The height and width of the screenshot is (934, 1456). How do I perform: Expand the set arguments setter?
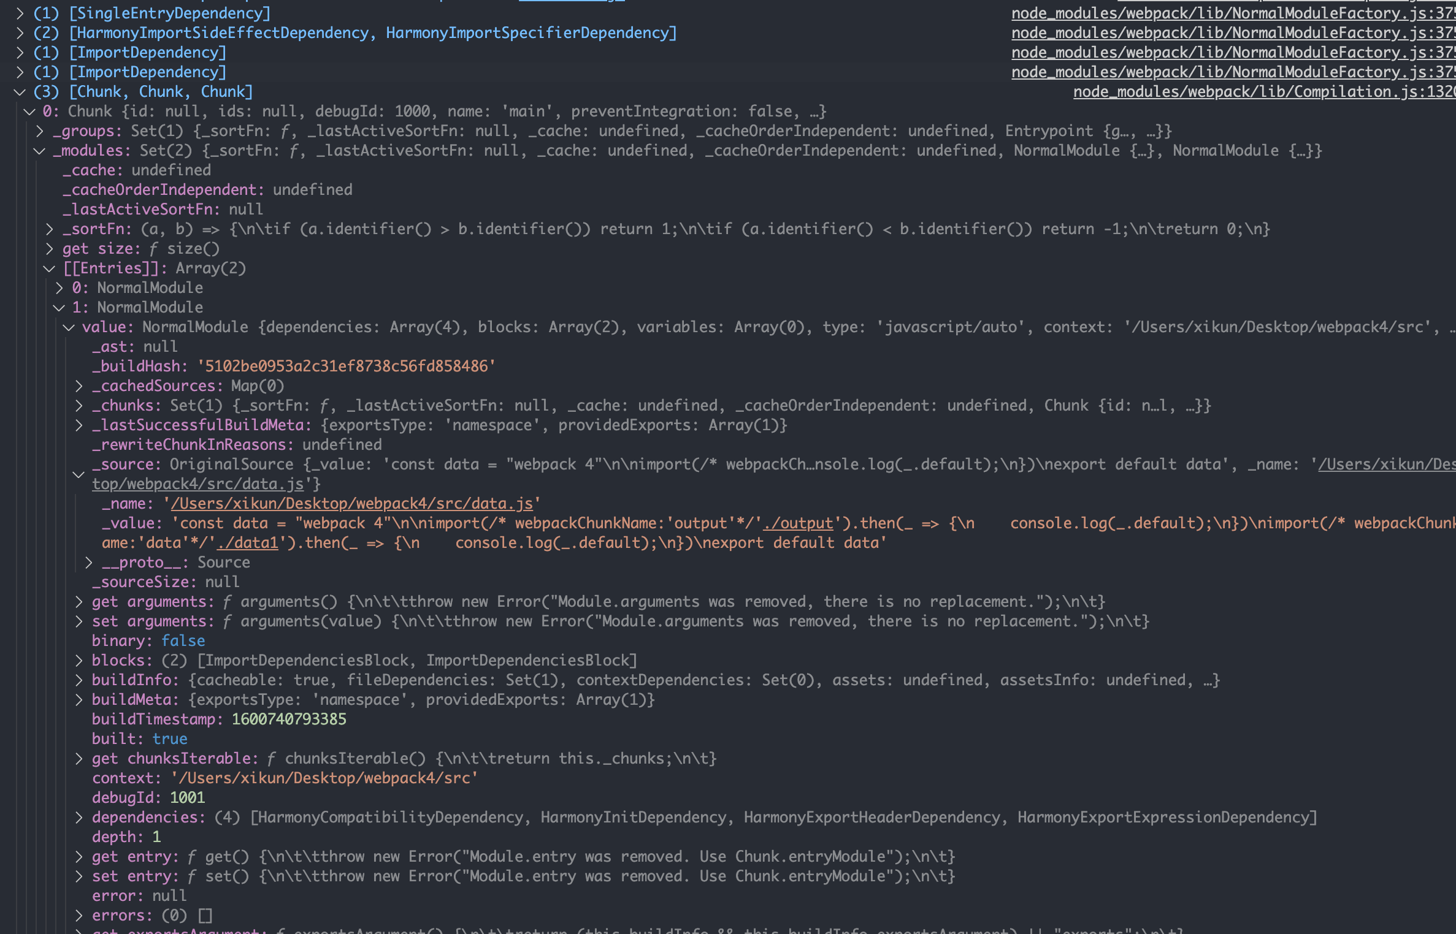[x=79, y=621]
